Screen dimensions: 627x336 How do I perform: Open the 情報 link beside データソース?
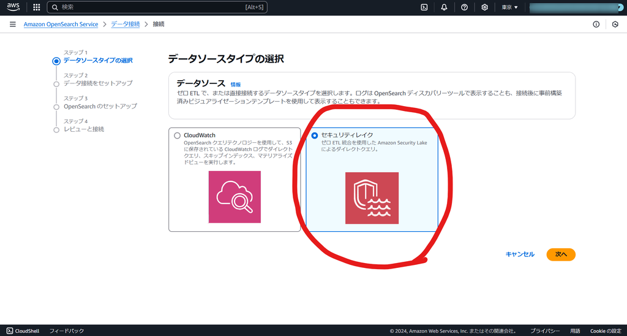[236, 85]
